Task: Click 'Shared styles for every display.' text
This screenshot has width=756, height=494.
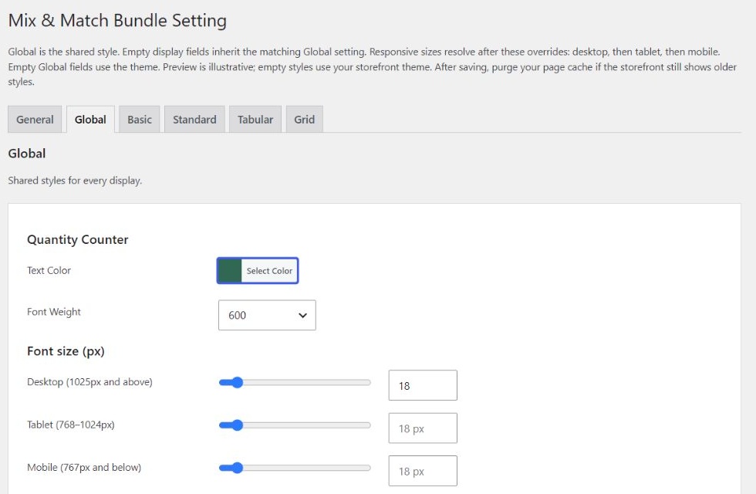Action: [x=75, y=181]
